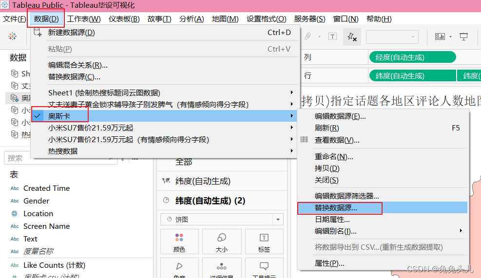This screenshot has height=278, width=481.
Task: Click the paperclip annotation icon in toolbar
Action: pos(308,37)
